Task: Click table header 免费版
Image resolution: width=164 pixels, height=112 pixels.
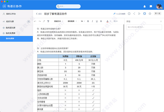Action: click(x=65, y=56)
